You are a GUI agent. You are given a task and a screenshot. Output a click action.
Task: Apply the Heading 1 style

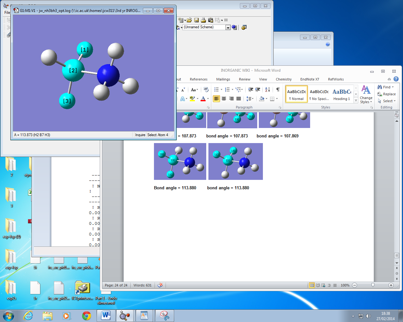(x=342, y=94)
